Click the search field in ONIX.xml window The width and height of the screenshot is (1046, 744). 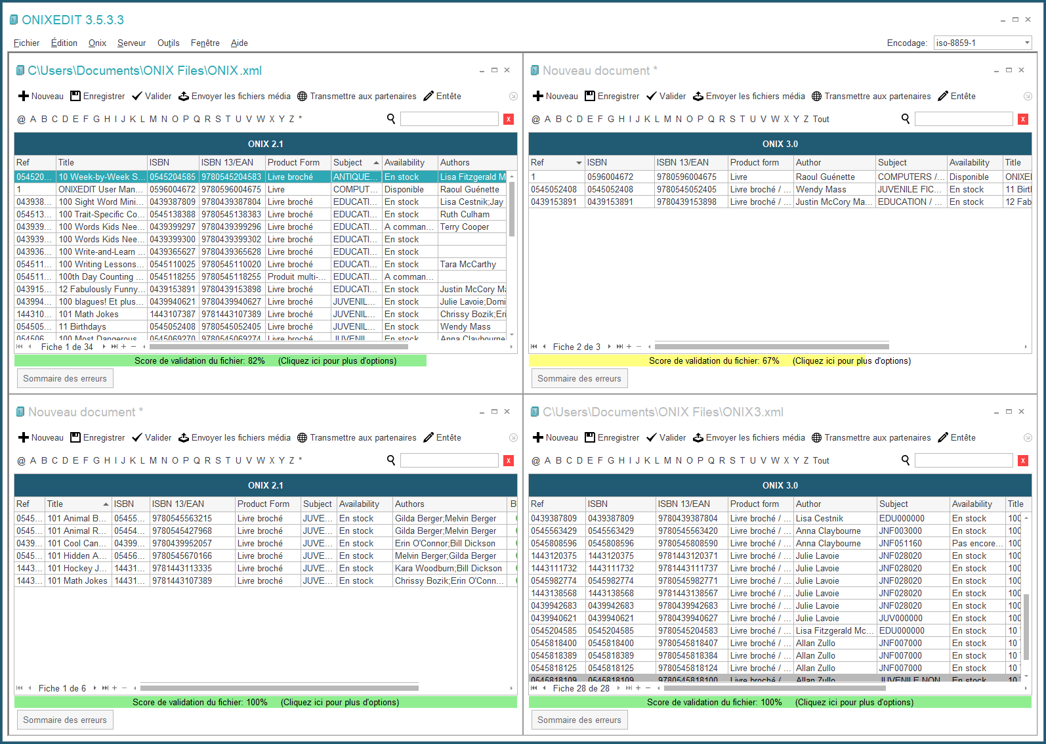tap(450, 119)
